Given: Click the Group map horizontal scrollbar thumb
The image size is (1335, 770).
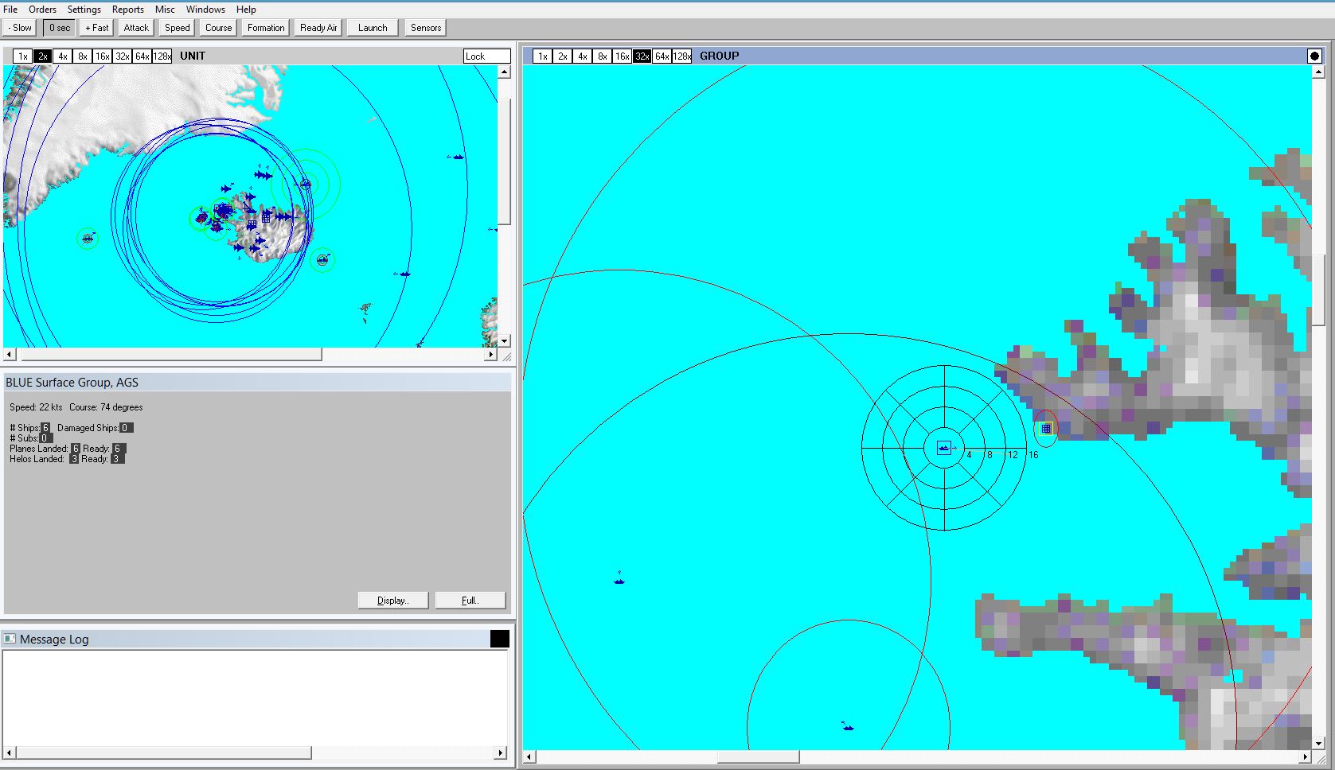Looking at the screenshot, I should (758, 757).
